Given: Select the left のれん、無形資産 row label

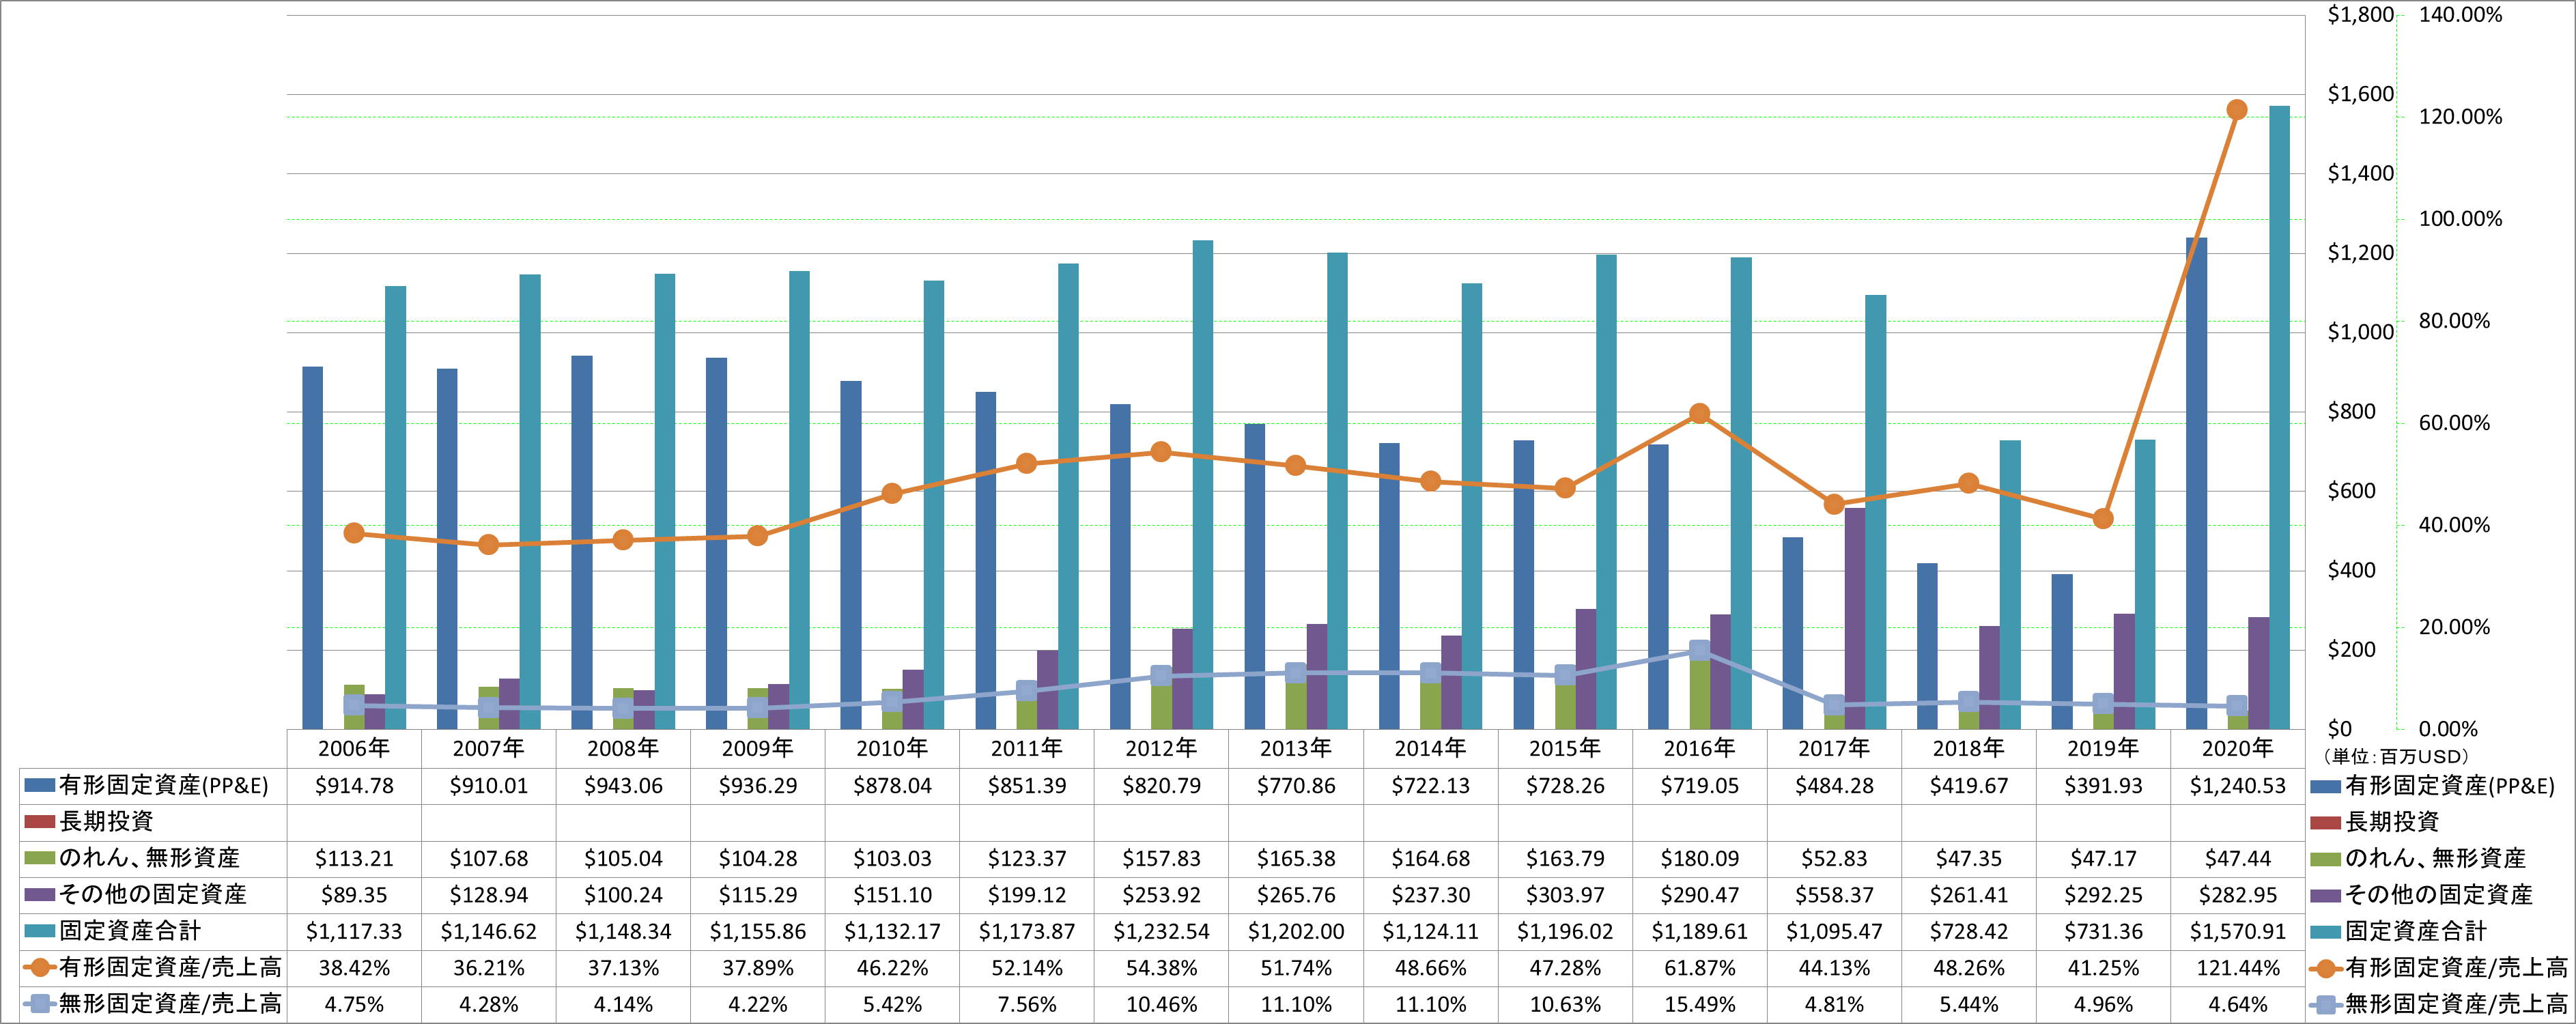Looking at the screenshot, I should [149, 858].
